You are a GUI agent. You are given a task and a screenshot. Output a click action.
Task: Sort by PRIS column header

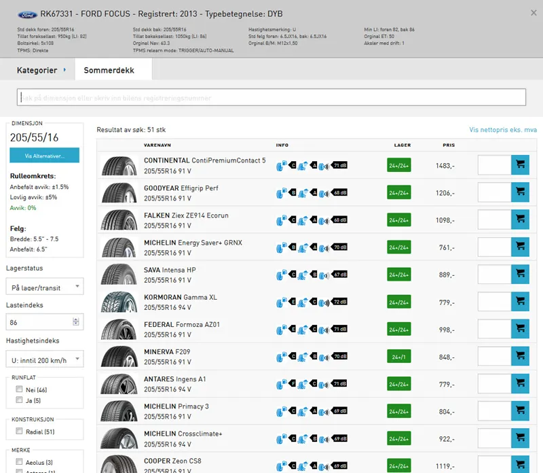pos(449,145)
